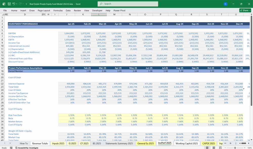253x149 pixels.
Task: Toggle the macro recording indicator in status bar
Action: [x=11, y=147]
